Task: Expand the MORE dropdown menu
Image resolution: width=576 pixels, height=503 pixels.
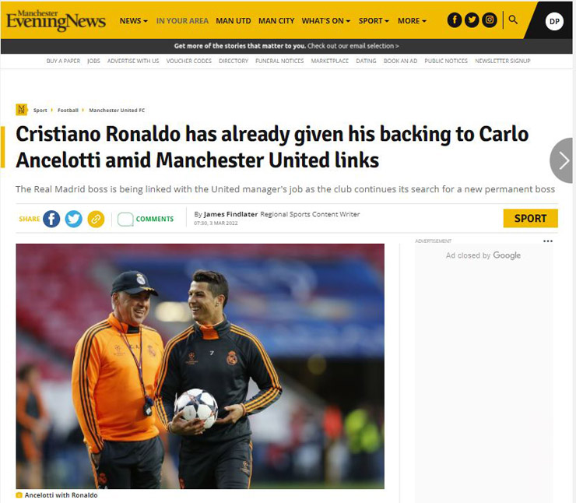Action: (412, 21)
